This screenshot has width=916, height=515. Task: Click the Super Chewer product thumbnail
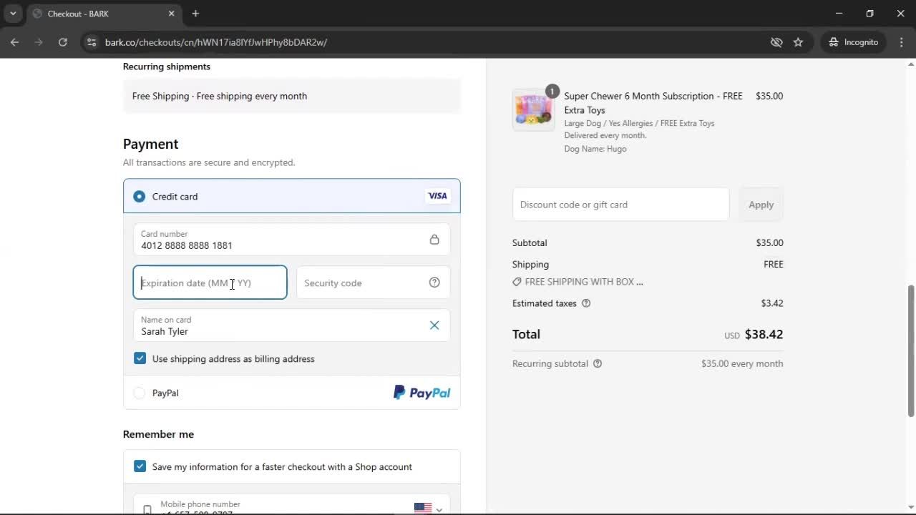534,109
